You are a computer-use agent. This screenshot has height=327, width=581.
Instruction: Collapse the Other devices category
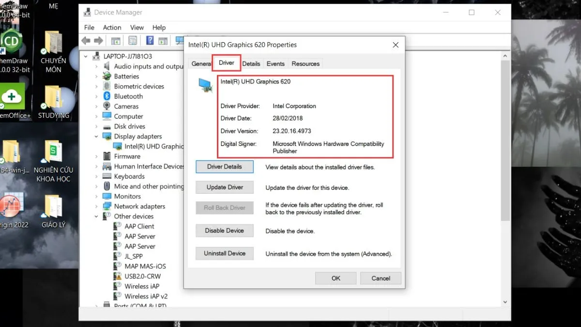coord(96,217)
